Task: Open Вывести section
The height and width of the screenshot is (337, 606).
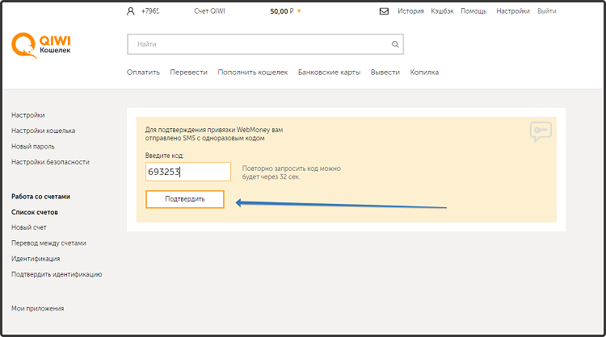Action: pos(385,72)
